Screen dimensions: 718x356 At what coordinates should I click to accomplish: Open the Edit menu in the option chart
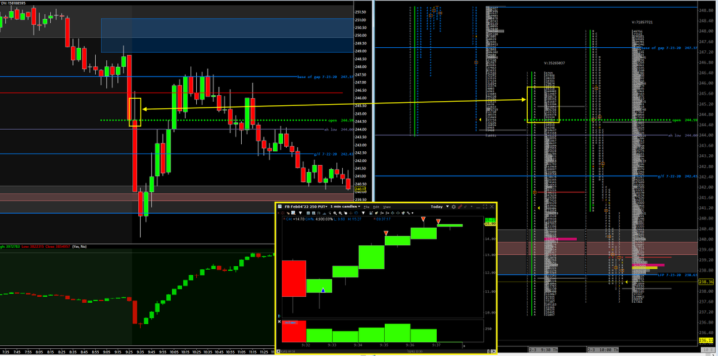[x=376, y=207]
